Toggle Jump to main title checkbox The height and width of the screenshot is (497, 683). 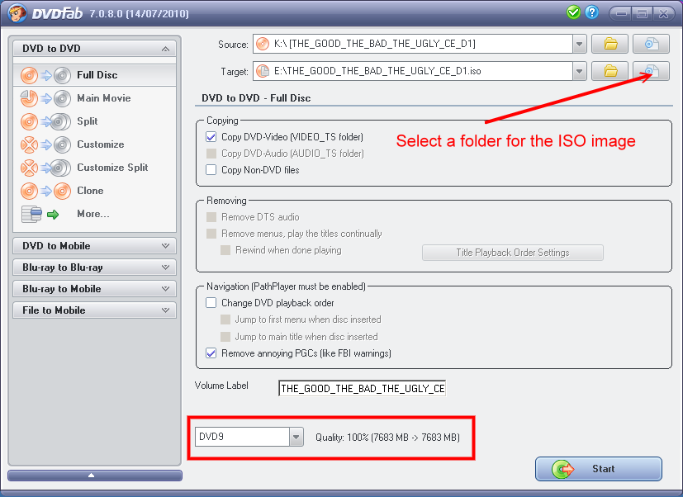click(225, 337)
